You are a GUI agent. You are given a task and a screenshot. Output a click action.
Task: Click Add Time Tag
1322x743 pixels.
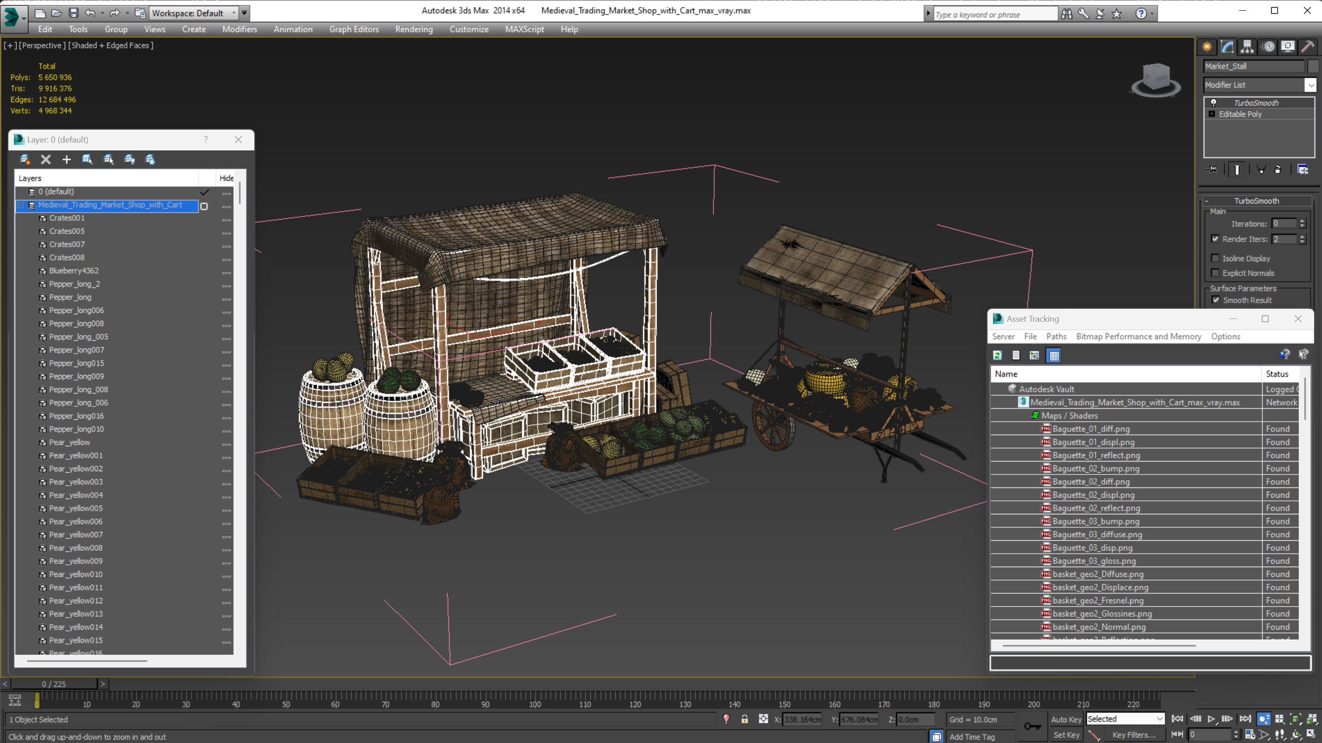click(x=972, y=737)
